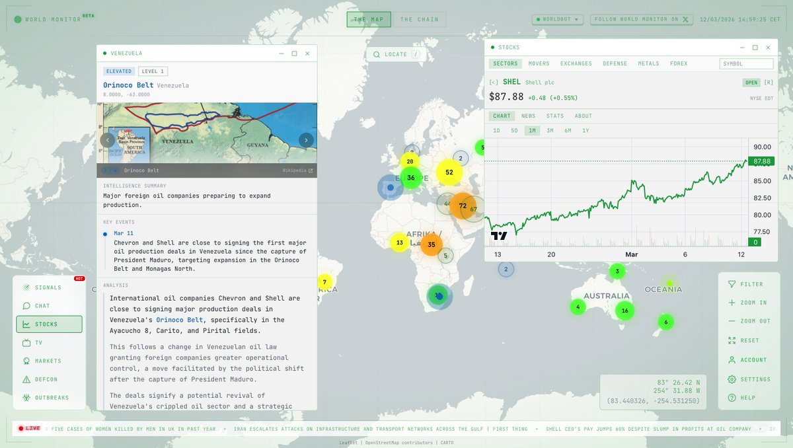Set chart range to 1D
This screenshot has width=793, height=448.
pos(497,131)
